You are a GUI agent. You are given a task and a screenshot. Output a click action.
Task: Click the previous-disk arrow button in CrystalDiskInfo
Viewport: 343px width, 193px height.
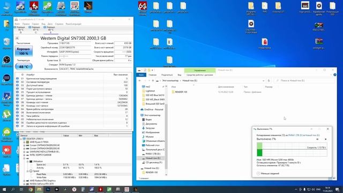click(x=17, y=38)
